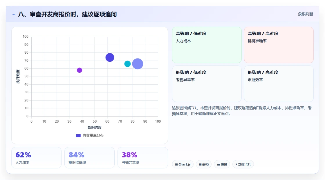Click the chart description paragraph
The width and height of the screenshot is (325, 180).
pyautogui.click(x=242, y=111)
